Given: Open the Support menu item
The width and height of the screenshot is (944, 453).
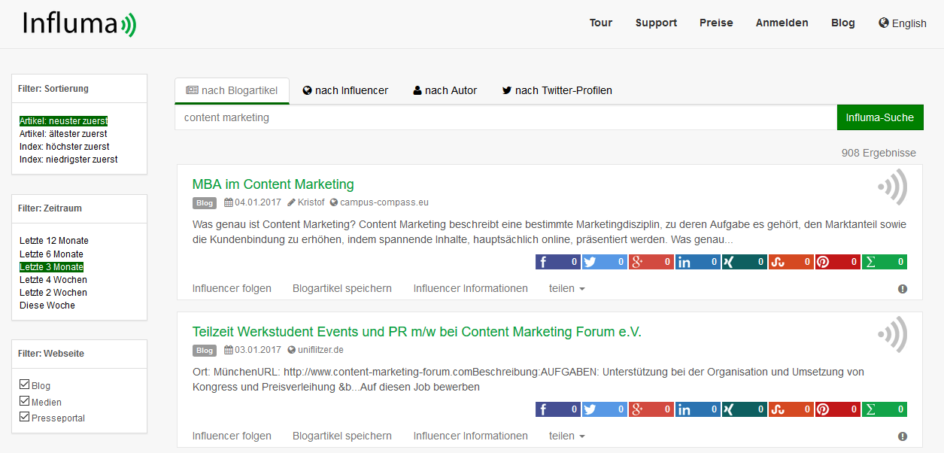Looking at the screenshot, I should 656,23.
